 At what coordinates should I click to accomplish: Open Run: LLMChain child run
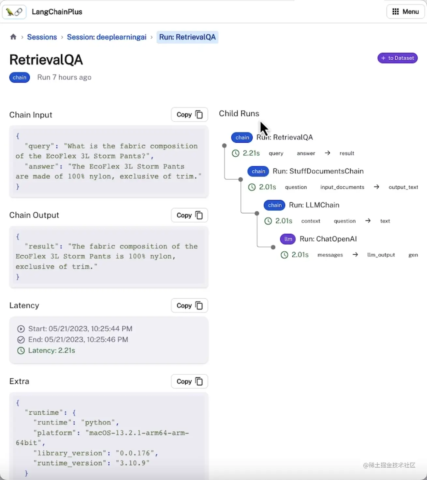coord(314,205)
